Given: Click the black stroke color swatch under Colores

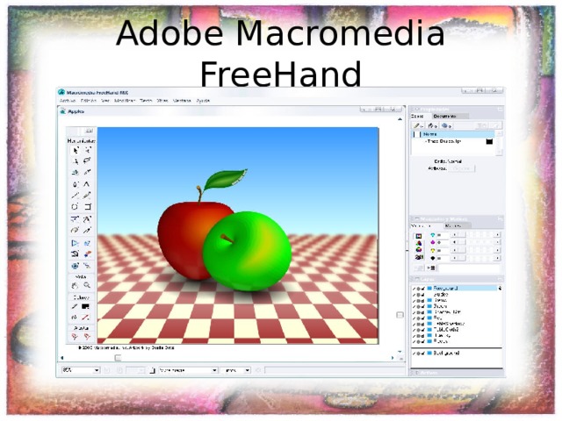Looking at the screenshot, I should (x=86, y=306).
